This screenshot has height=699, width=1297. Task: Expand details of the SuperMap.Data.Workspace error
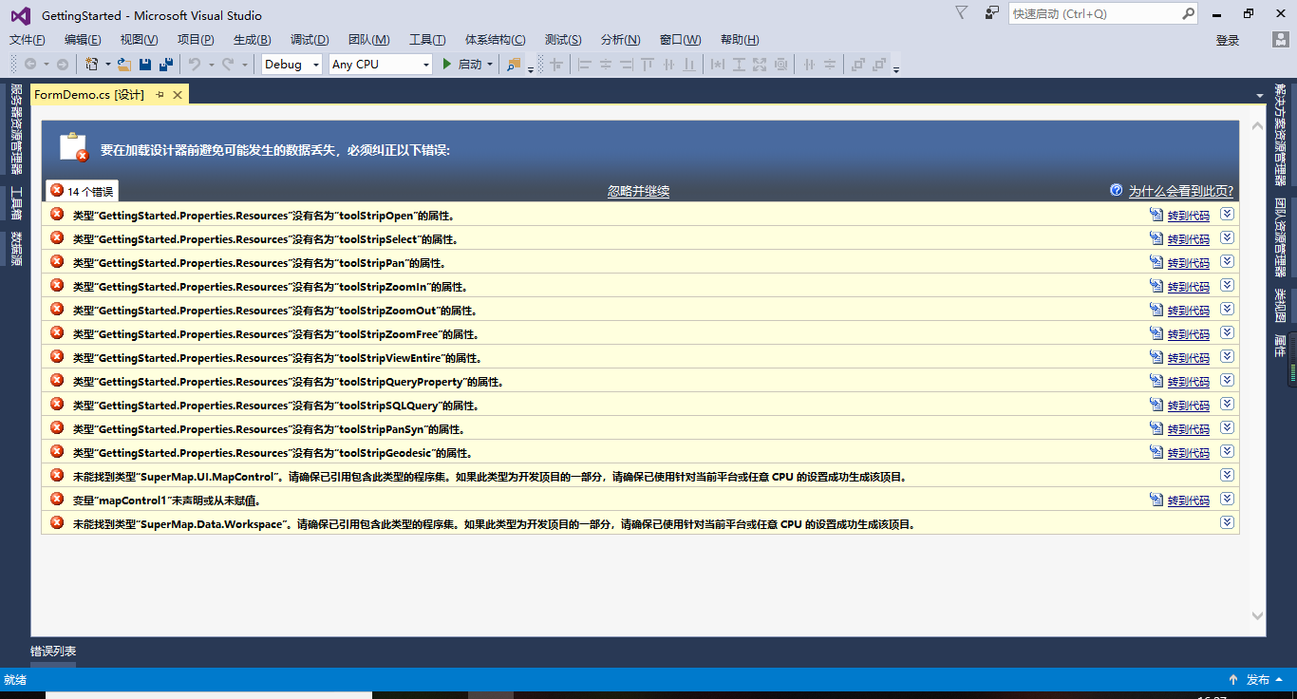point(1227,522)
